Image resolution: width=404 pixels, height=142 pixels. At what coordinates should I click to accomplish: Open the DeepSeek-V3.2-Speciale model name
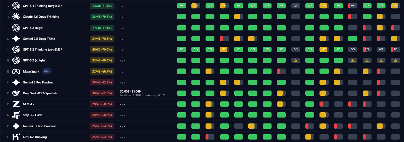[40, 93]
